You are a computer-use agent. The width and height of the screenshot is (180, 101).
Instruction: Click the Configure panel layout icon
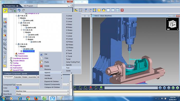[x=10, y=11]
